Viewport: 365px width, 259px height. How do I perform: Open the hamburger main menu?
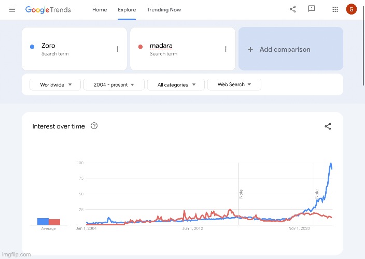12,9
